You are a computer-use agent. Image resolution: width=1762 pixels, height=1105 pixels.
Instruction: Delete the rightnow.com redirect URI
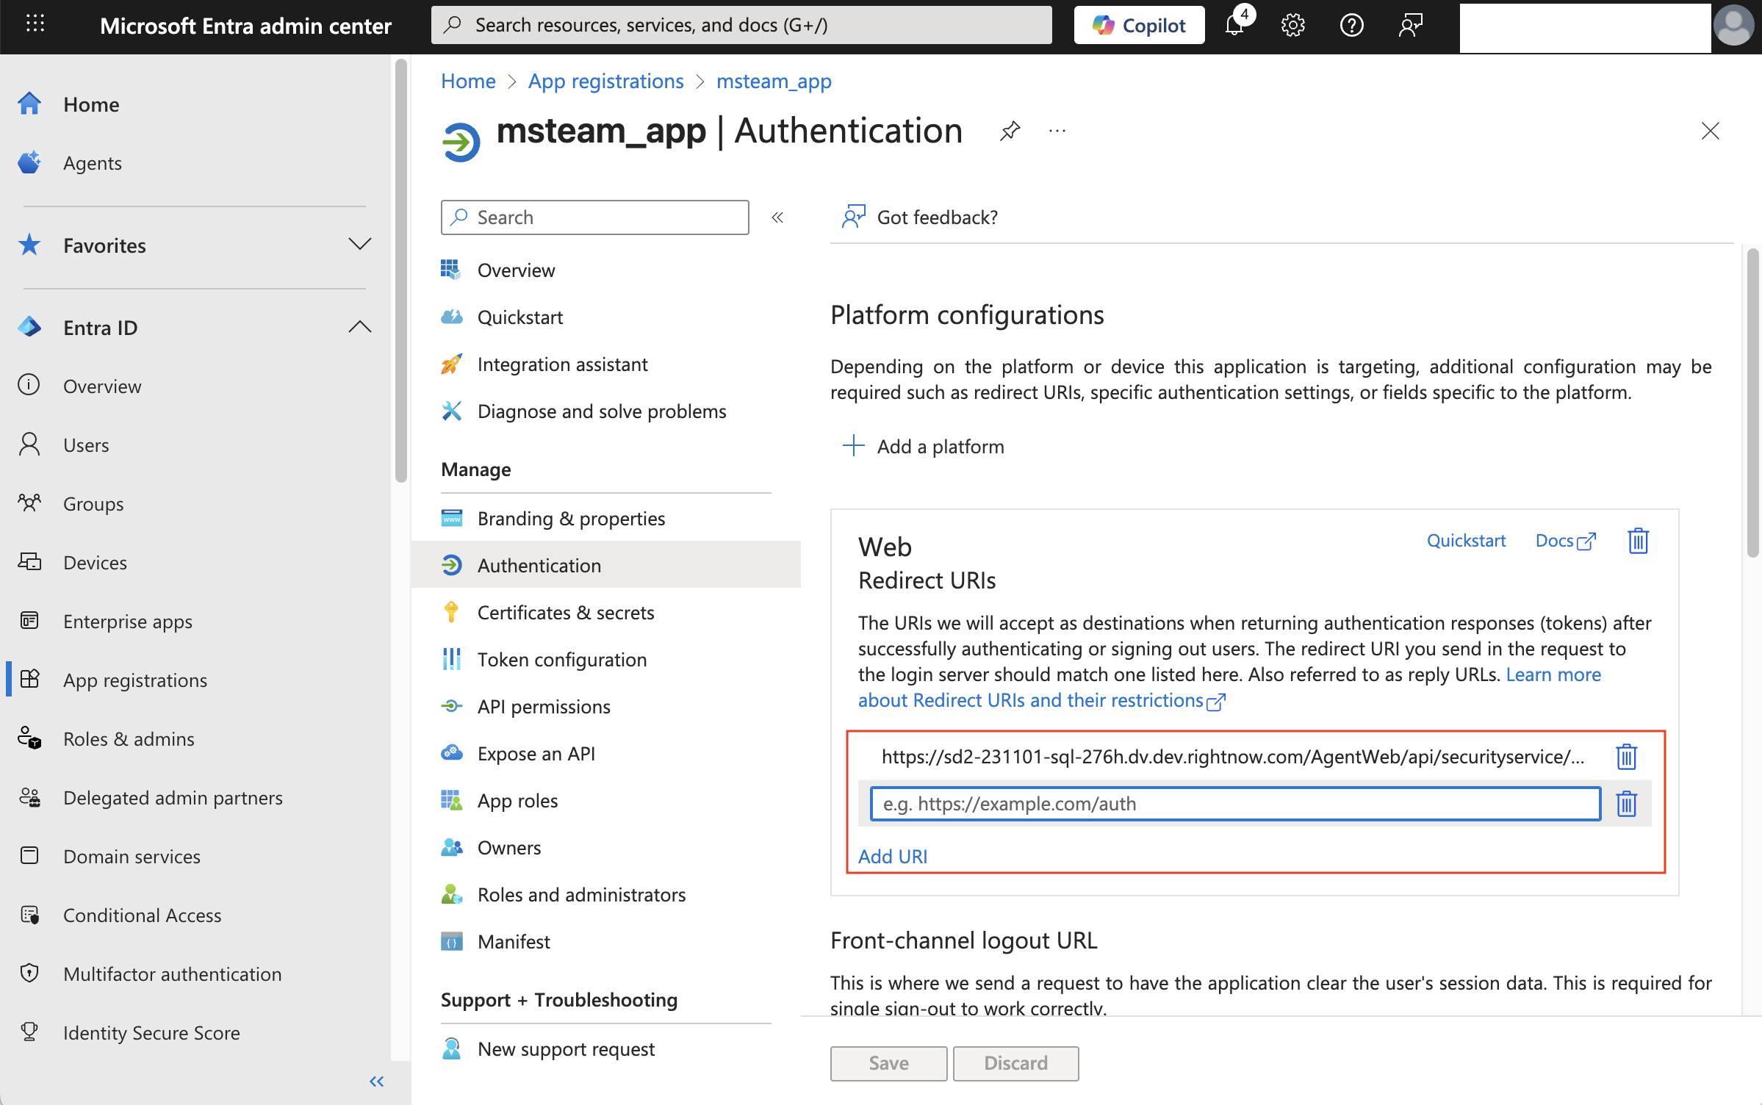(x=1626, y=757)
